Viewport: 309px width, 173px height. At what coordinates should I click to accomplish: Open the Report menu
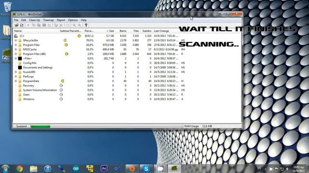click(x=61, y=20)
